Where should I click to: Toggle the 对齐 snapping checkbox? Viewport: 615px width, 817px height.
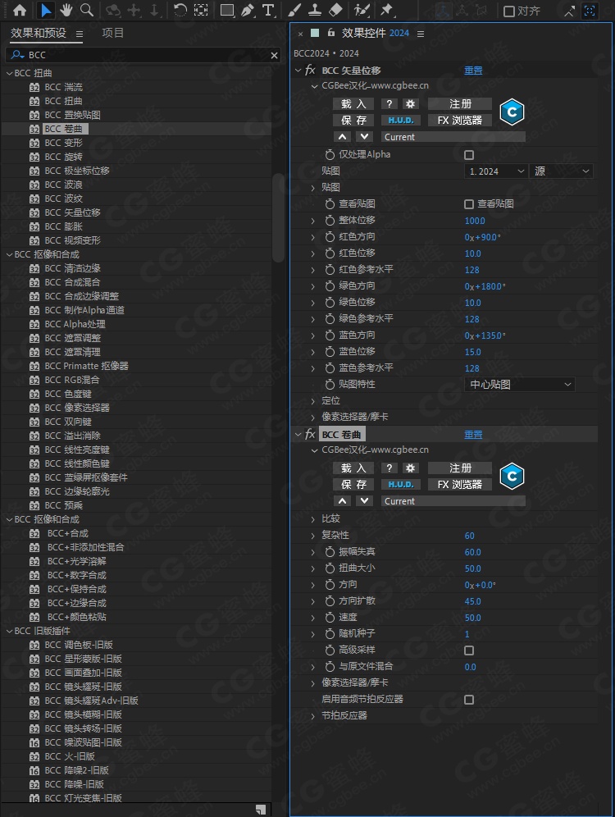pyautogui.click(x=508, y=11)
